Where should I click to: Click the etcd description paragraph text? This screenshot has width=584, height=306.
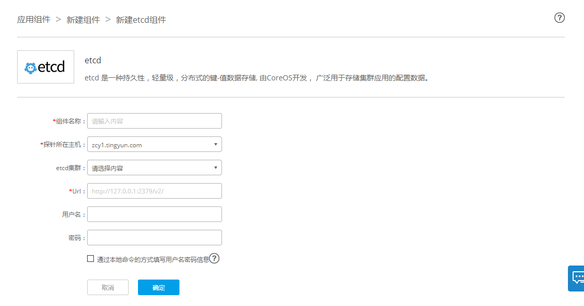[x=257, y=78]
